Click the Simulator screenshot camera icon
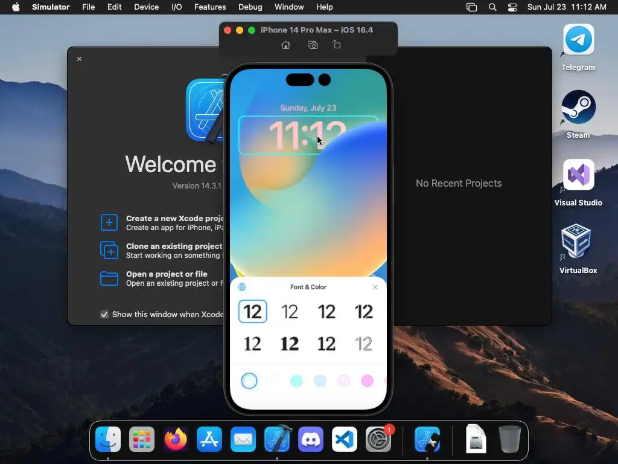 [x=313, y=45]
